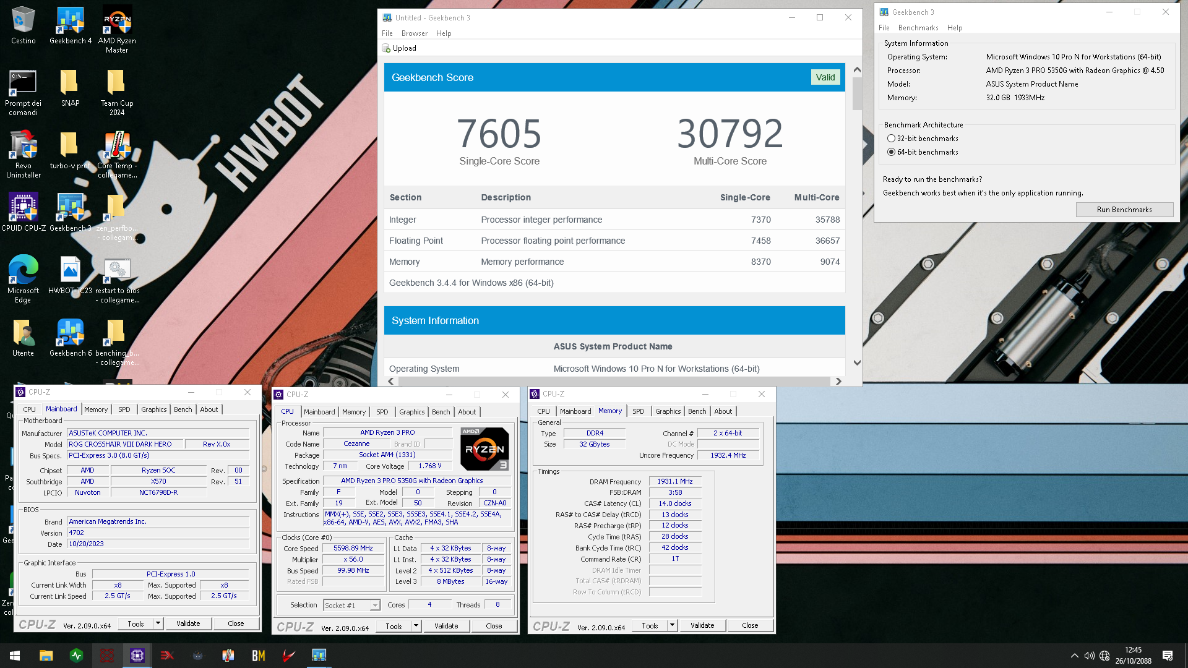Open HWBOT-TC23 image file
This screenshot has height=668, width=1188.
70,275
